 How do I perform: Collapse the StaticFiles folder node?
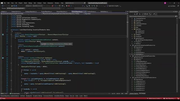132,29
